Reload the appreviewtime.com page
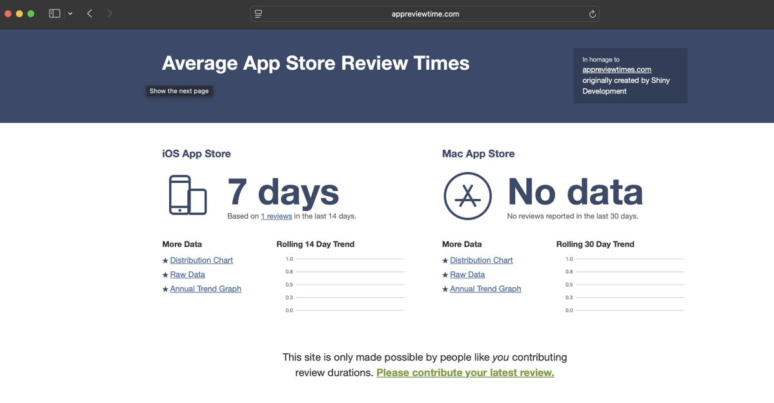 click(593, 14)
